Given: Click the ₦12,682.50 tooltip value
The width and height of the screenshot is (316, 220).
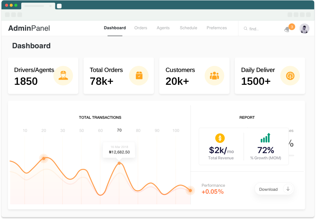Looking at the screenshot, I should [119, 152].
